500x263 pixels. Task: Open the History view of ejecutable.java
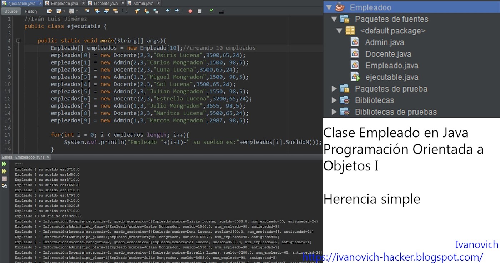31,11
